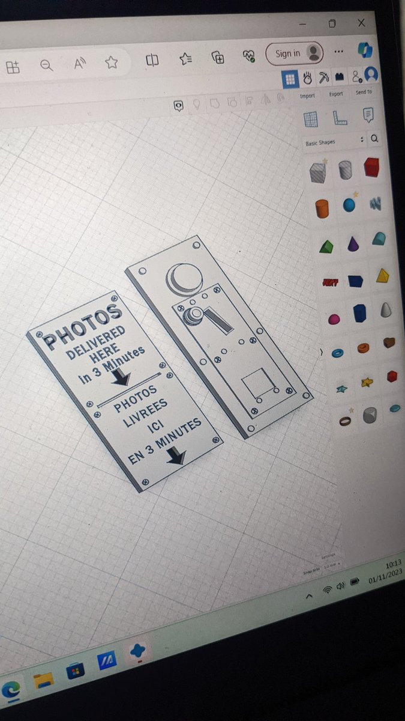This screenshot has height=721, width=405.
Task: Open File Explorer from taskbar
Action: point(43,680)
